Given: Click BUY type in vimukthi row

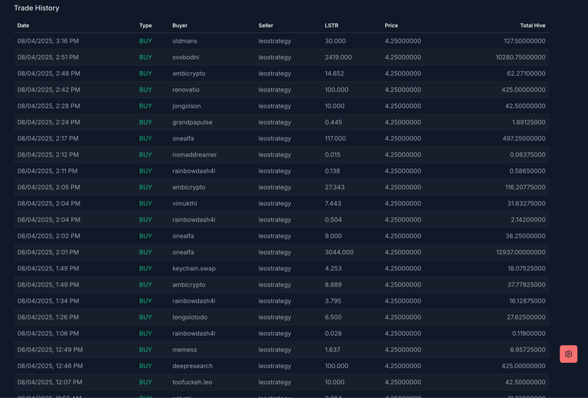Looking at the screenshot, I should pos(145,203).
